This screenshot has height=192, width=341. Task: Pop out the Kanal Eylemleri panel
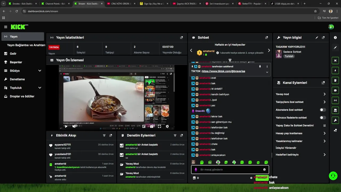tap(323, 83)
